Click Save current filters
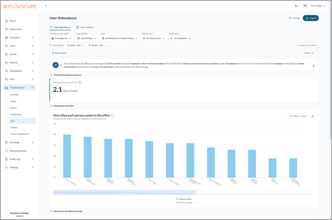This screenshot has height=220, width=332. (306, 45)
